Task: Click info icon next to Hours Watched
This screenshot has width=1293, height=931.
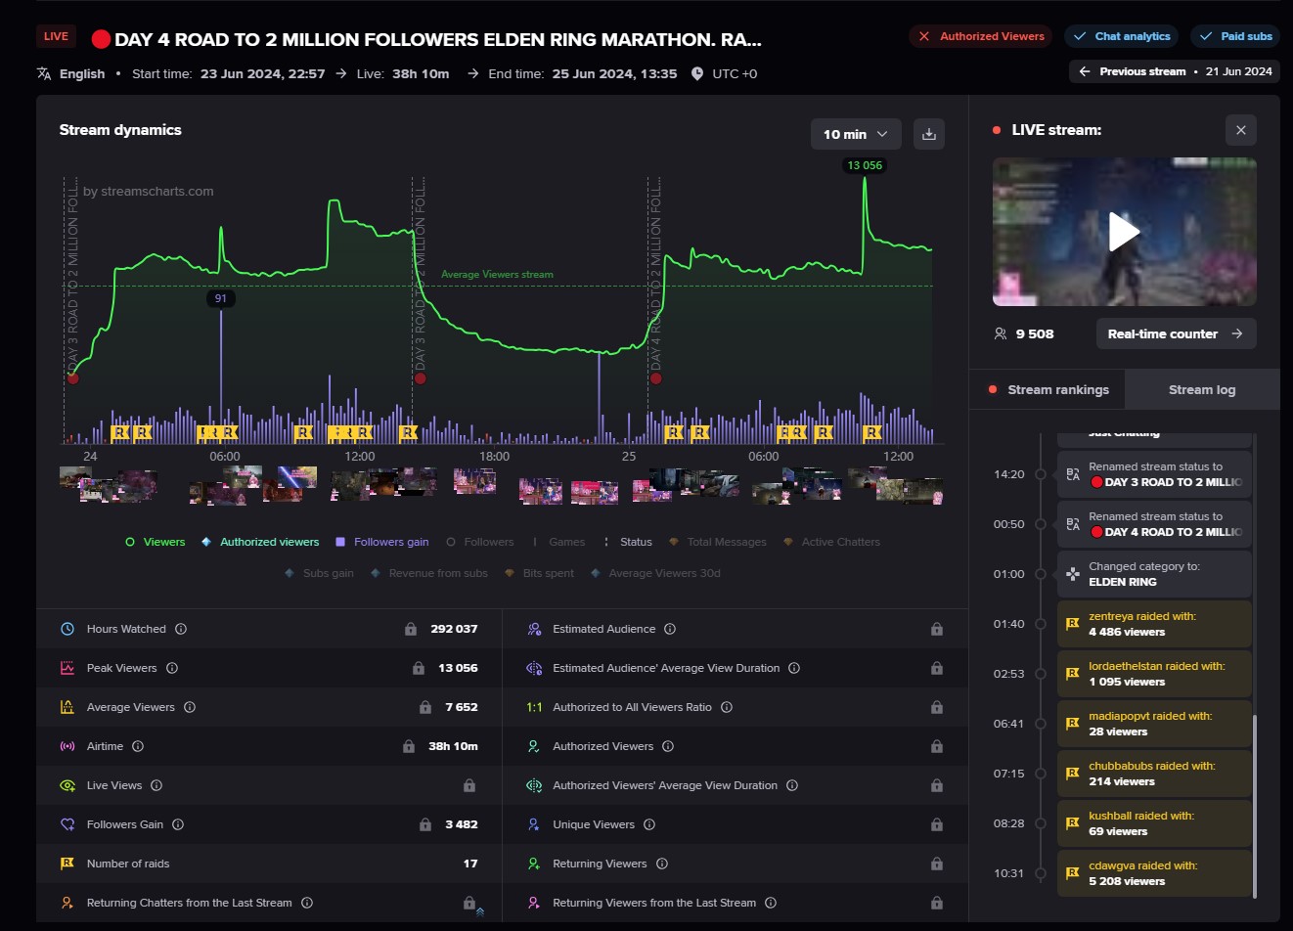Action: pyautogui.click(x=181, y=629)
